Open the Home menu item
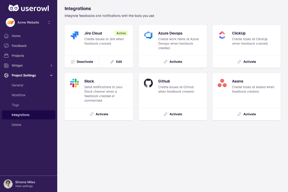Image resolution: width=288 pixels, height=192 pixels. click(x=28, y=36)
